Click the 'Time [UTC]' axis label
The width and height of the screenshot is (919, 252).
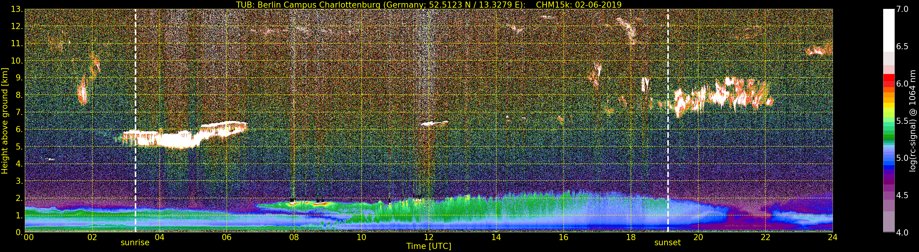click(429, 246)
